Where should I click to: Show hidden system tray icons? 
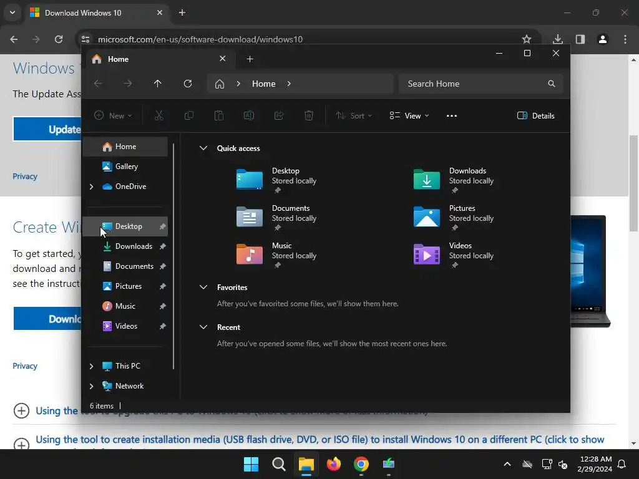(x=507, y=464)
